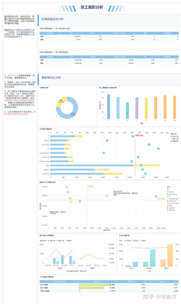
Task: Click the 司龄 10 bar in satisfaction chart
Action: click(x=174, y=107)
